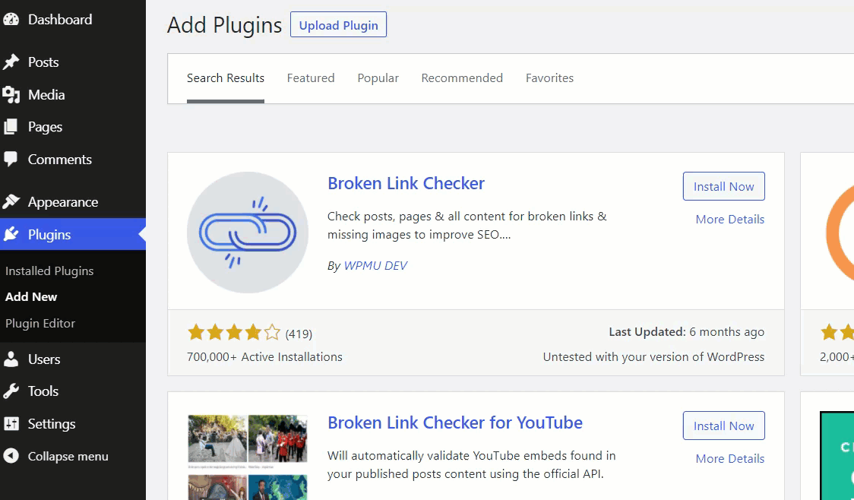The height and width of the screenshot is (500, 854).
Task: Click the Settings sliders icon
Action: click(11, 424)
